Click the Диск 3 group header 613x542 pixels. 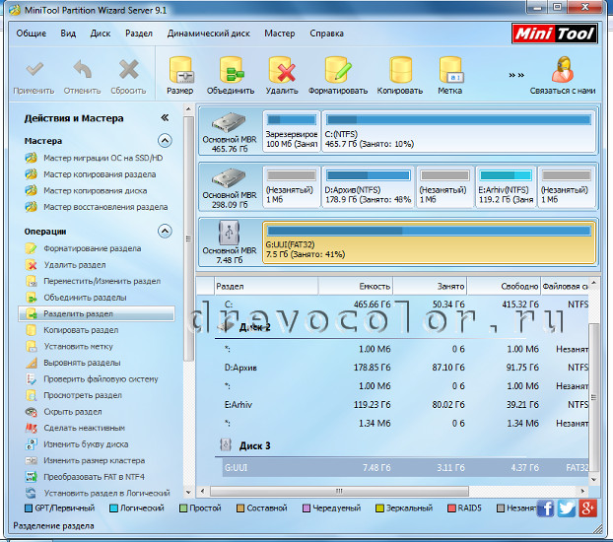tap(254, 445)
